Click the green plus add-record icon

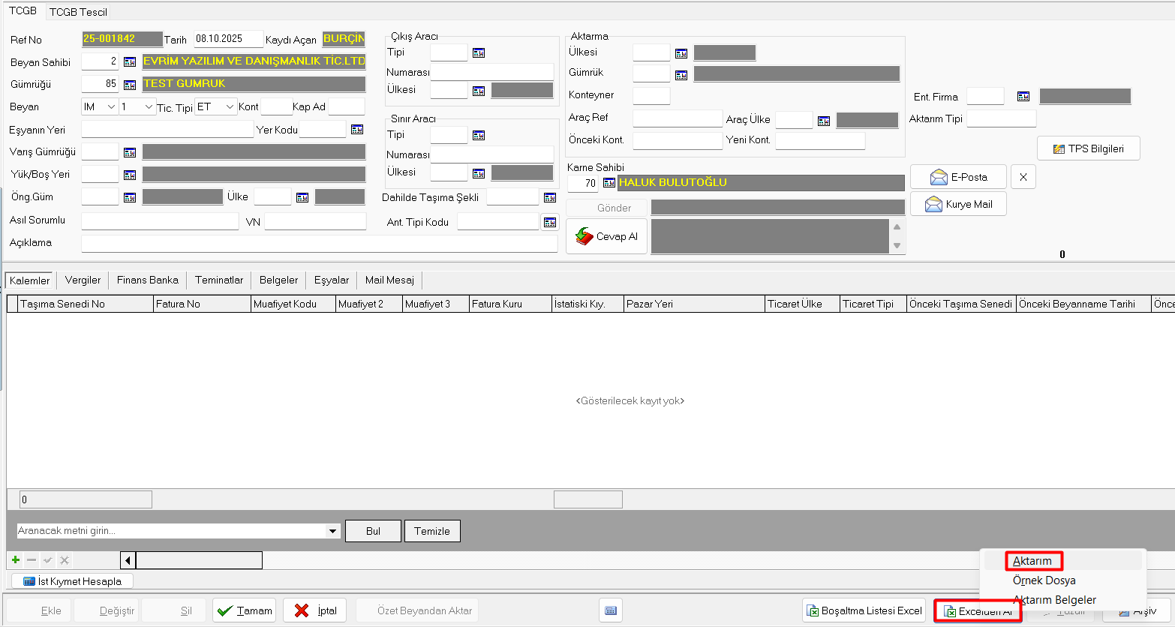click(16, 560)
